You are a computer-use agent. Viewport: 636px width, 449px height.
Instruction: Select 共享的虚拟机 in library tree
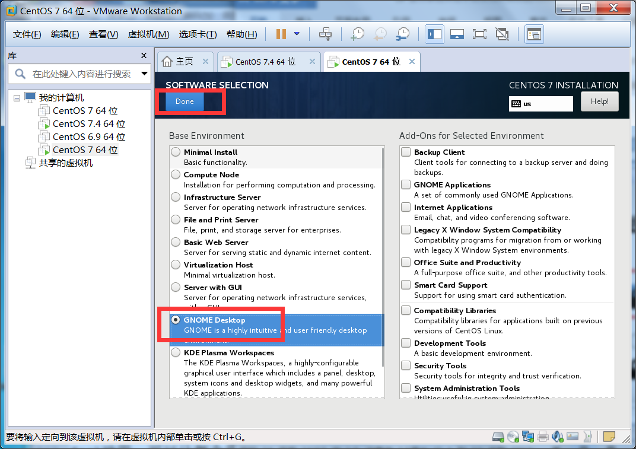pos(66,163)
